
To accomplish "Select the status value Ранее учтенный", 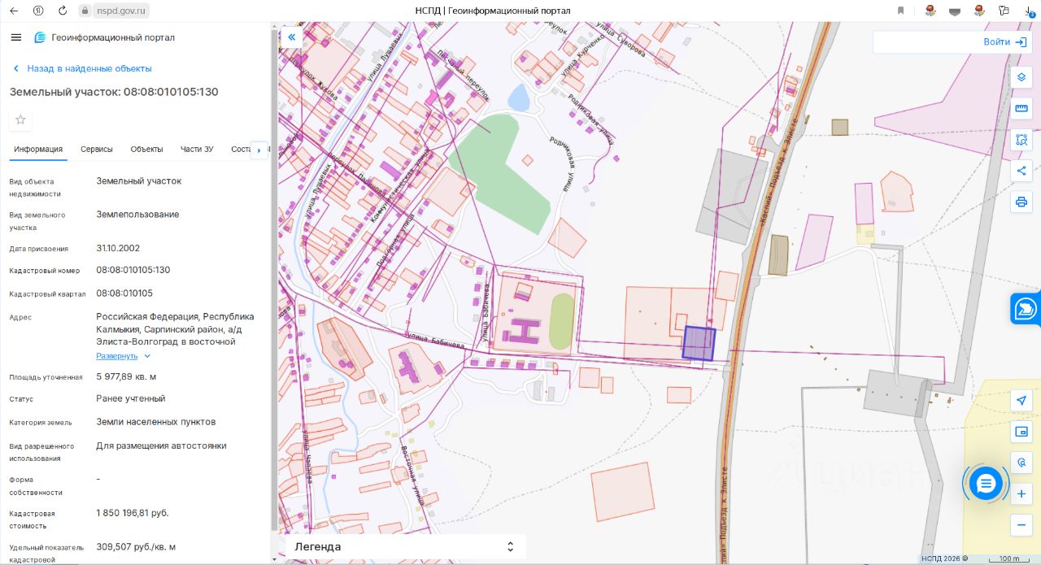I will (x=131, y=398).
